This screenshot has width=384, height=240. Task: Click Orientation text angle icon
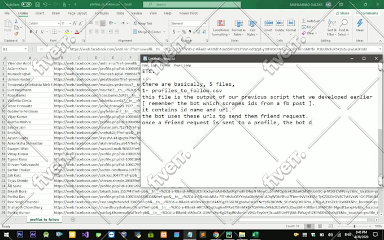111,23
